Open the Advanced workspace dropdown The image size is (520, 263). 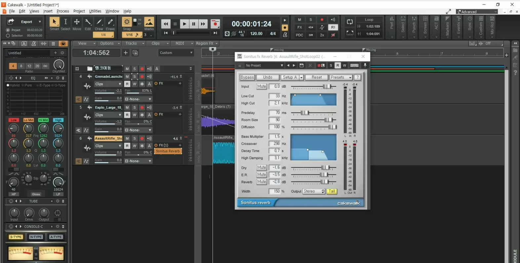[477, 12]
